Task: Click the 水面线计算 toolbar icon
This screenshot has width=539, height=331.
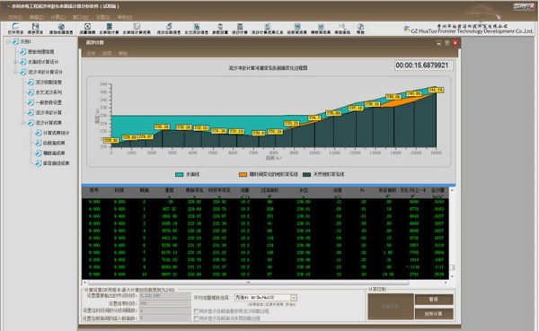Action: (109, 29)
